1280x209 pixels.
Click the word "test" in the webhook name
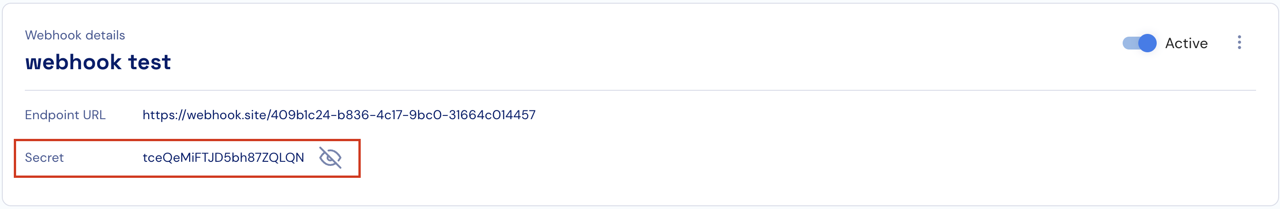[150, 62]
